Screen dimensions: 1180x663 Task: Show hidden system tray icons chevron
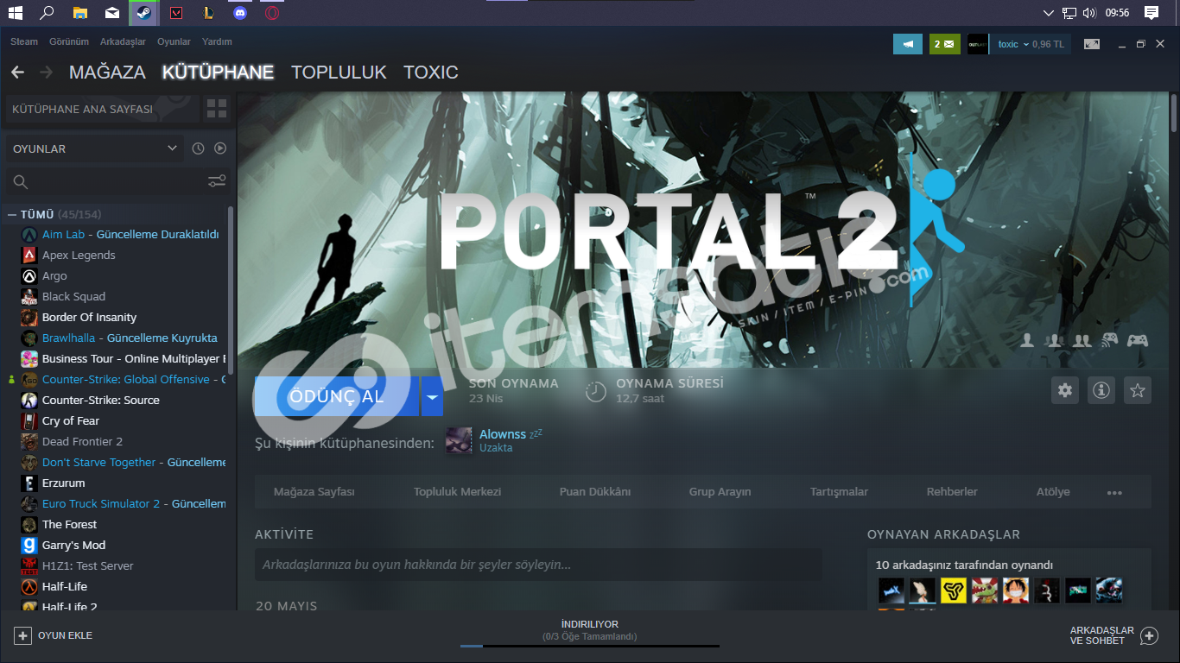[x=1049, y=13]
